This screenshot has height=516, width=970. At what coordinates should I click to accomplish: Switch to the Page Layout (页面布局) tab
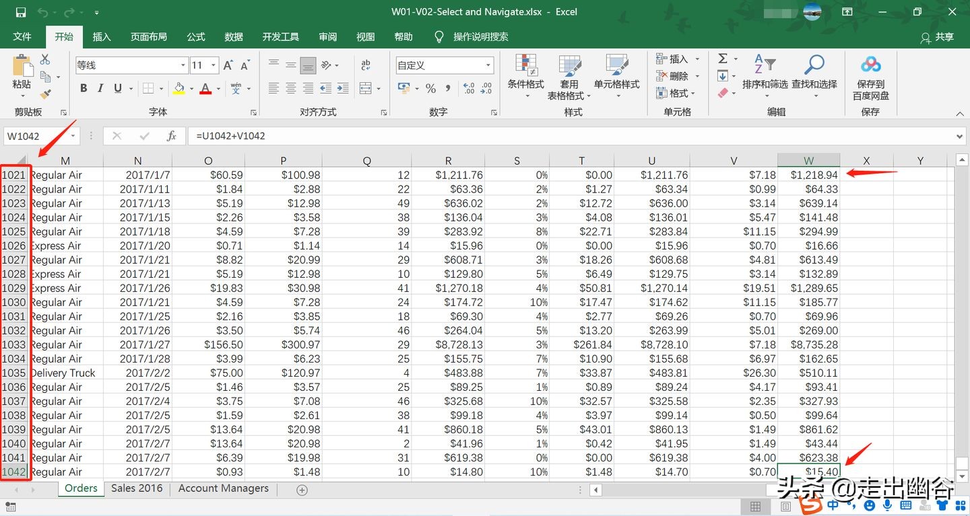point(149,37)
